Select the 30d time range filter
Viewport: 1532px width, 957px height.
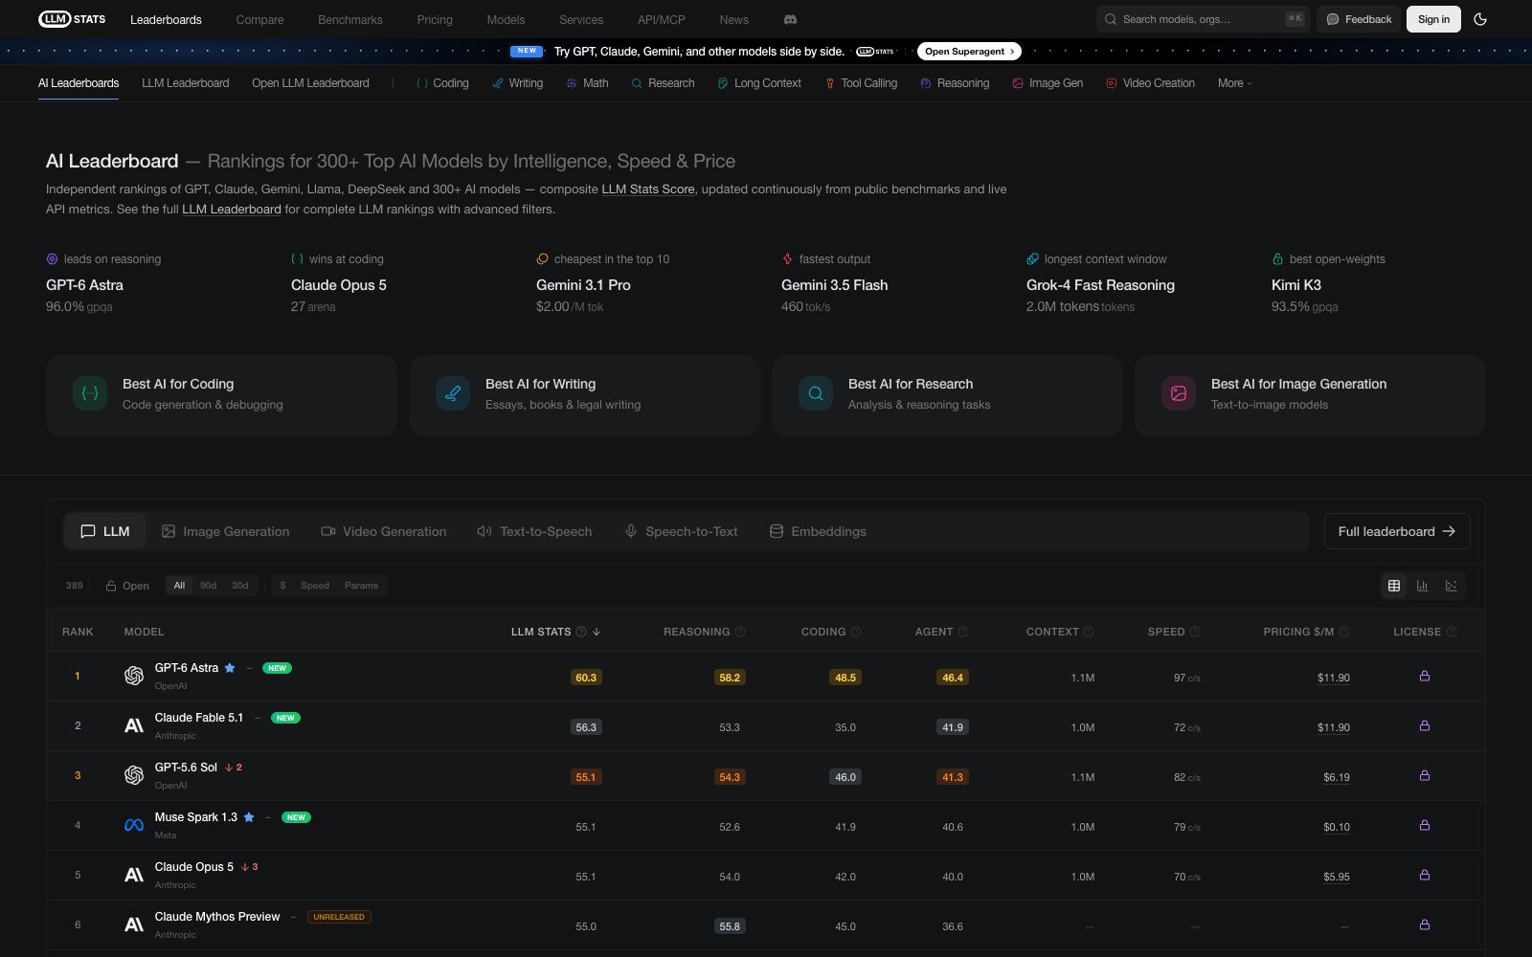pyautogui.click(x=240, y=586)
